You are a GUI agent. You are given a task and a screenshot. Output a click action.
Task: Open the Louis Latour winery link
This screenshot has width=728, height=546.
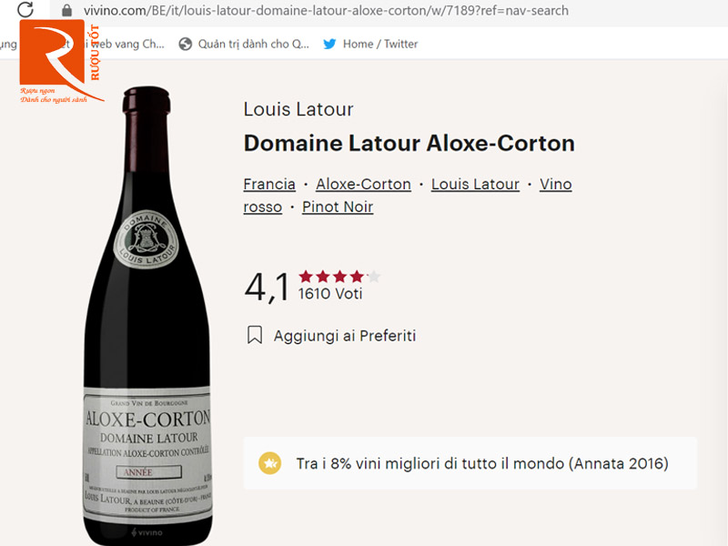tap(475, 184)
